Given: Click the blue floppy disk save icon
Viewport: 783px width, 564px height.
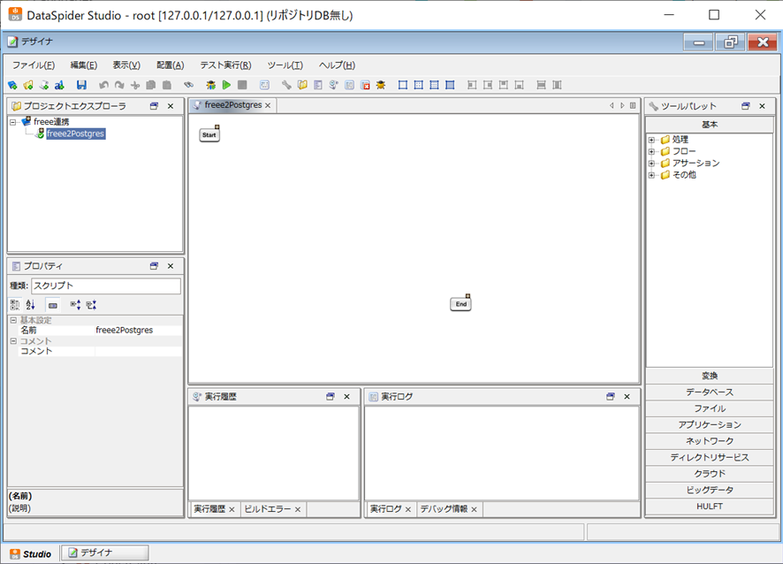Looking at the screenshot, I should (x=81, y=85).
